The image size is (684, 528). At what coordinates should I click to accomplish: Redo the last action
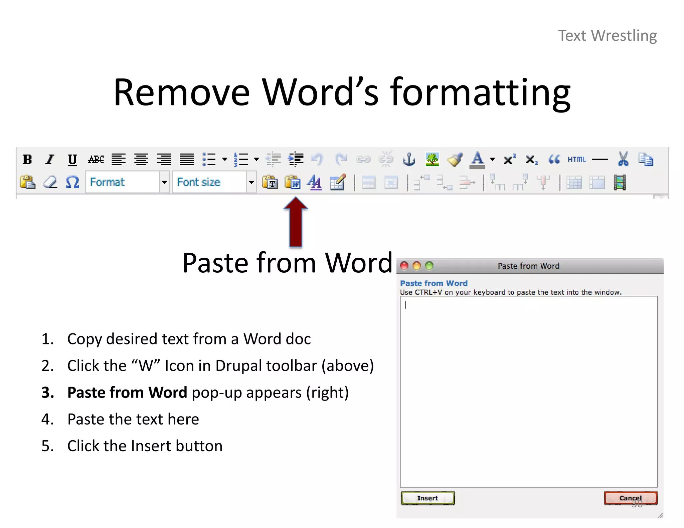click(x=341, y=160)
